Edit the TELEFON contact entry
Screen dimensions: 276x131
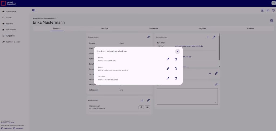tap(168, 78)
